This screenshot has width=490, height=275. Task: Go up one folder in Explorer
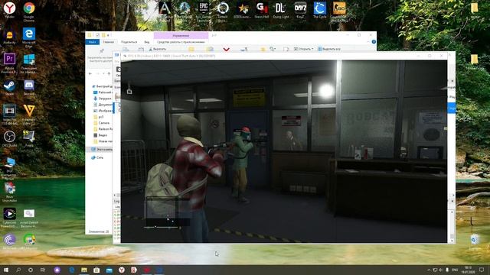(x=109, y=73)
